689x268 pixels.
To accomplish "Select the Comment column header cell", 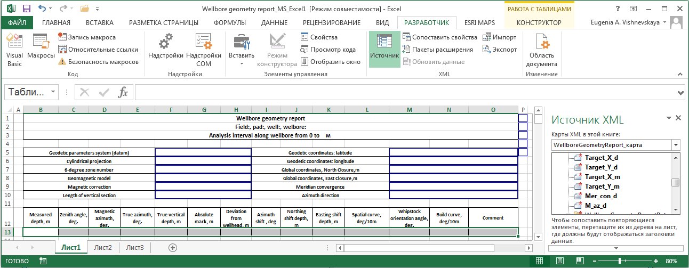I will coord(493,218).
